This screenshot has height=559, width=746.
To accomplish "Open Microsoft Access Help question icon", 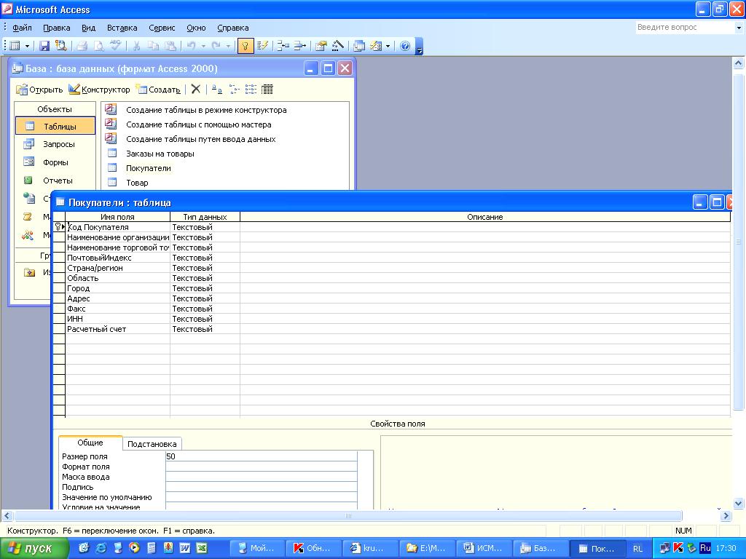I will pyautogui.click(x=405, y=46).
